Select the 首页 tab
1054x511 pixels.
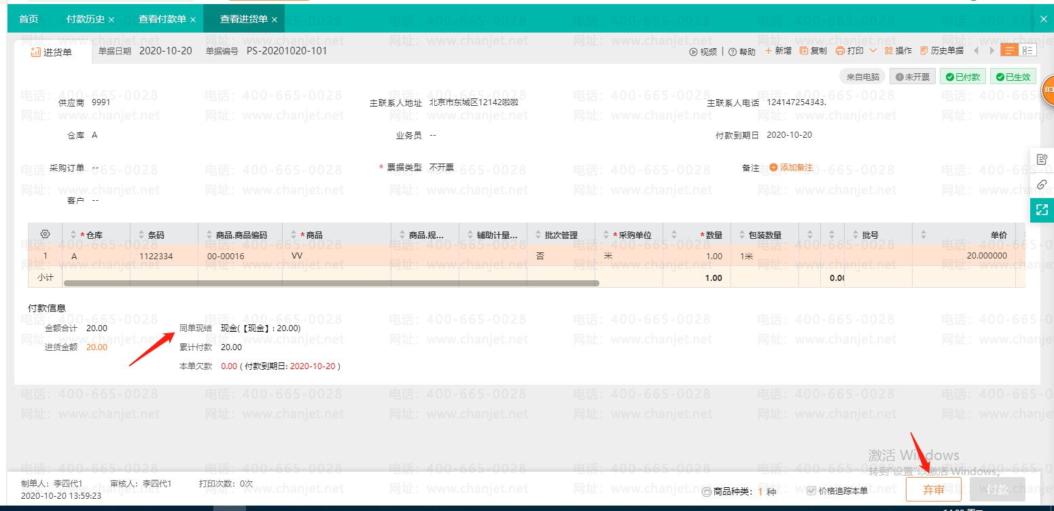pyautogui.click(x=29, y=18)
